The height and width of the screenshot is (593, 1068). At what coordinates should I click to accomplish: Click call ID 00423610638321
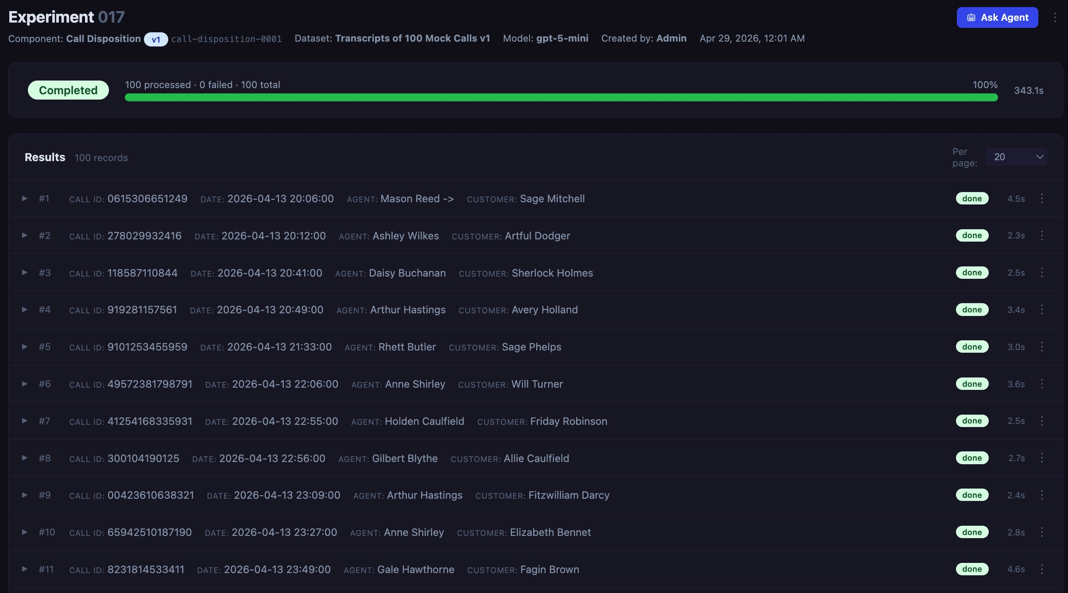(151, 495)
